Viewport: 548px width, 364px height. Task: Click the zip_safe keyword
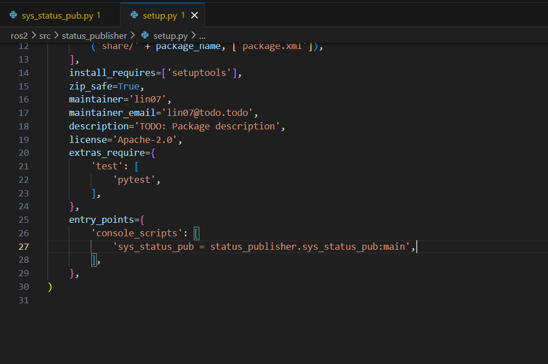coord(91,86)
